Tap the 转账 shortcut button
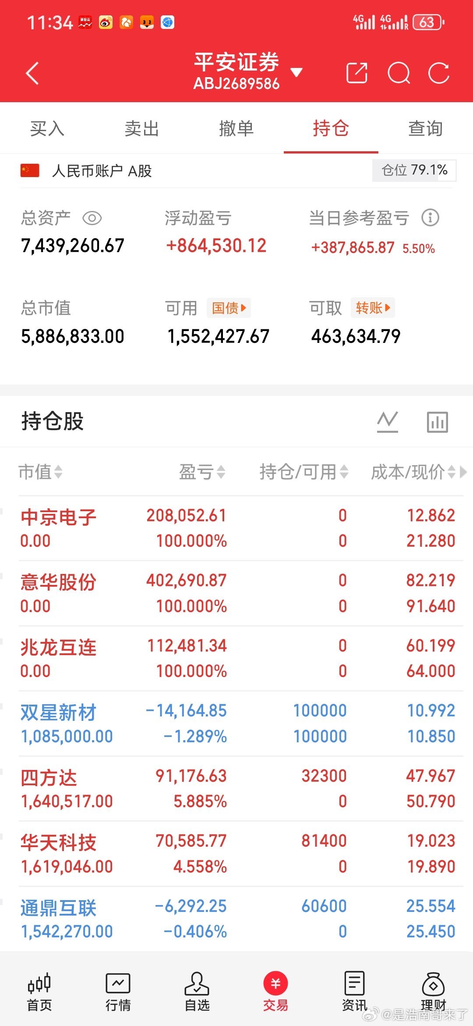Image resolution: width=473 pixels, height=1026 pixels. [x=372, y=308]
